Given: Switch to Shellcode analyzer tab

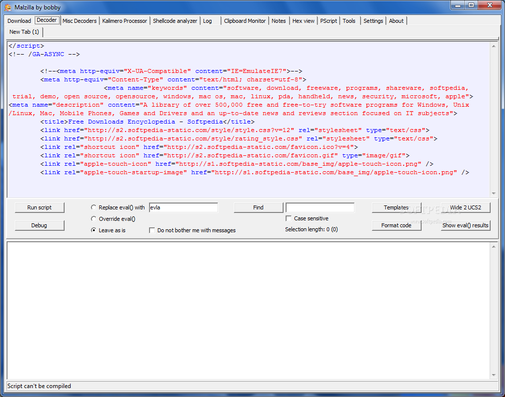Looking at the screenshot, I should (175, 21).
